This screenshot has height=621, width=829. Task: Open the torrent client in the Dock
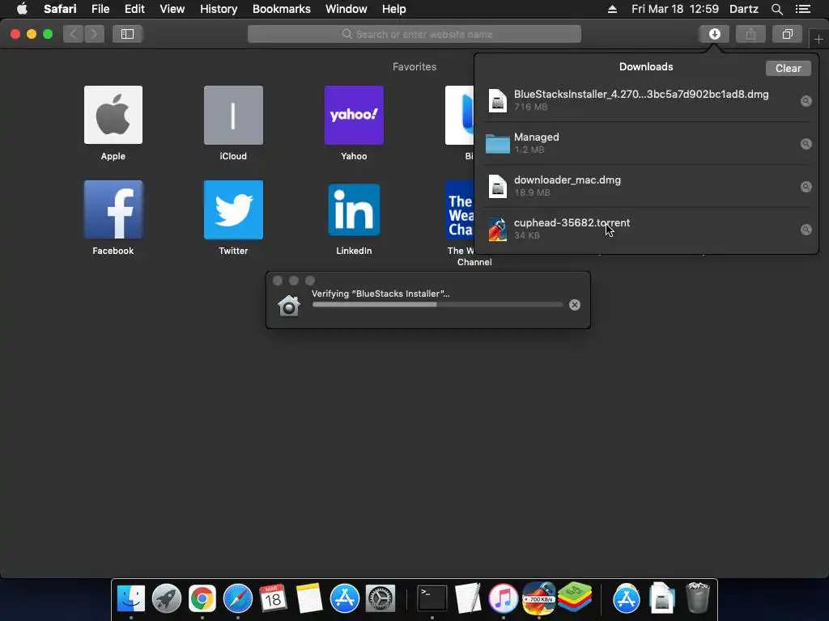(x=538, y=598)
